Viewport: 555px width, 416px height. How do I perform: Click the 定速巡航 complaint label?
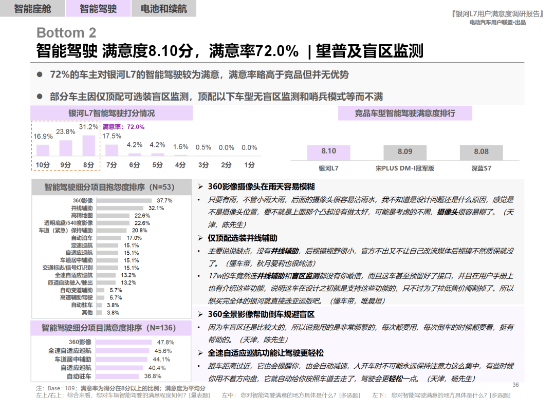82,245
